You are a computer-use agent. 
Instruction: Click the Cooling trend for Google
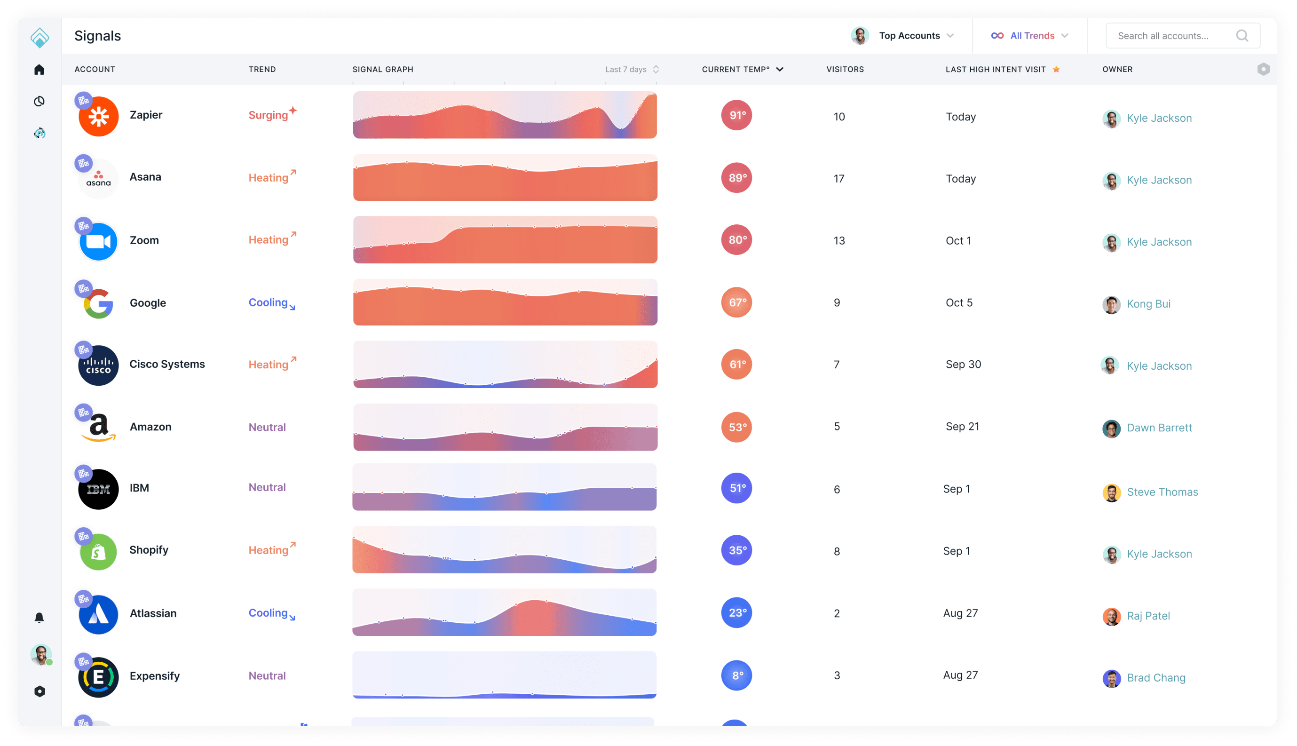click(x=271, y=303)
